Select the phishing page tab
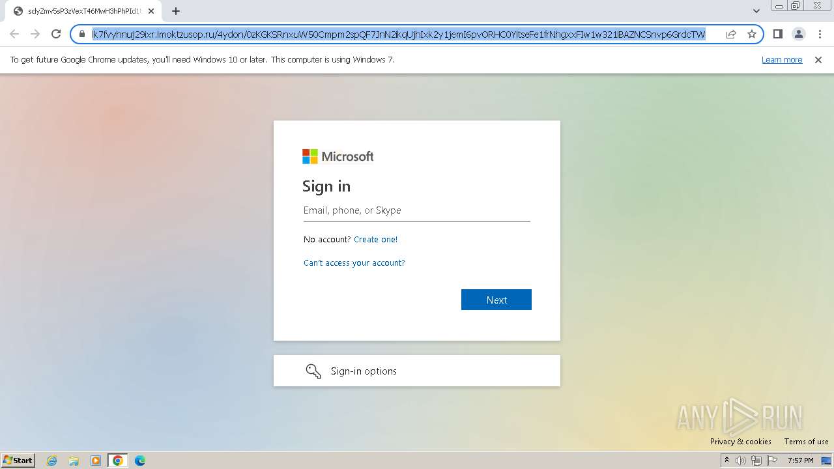 (83, 11)
